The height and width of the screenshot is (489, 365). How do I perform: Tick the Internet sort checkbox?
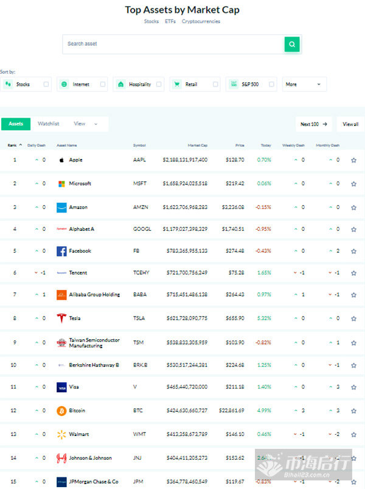tap(103, 84)
